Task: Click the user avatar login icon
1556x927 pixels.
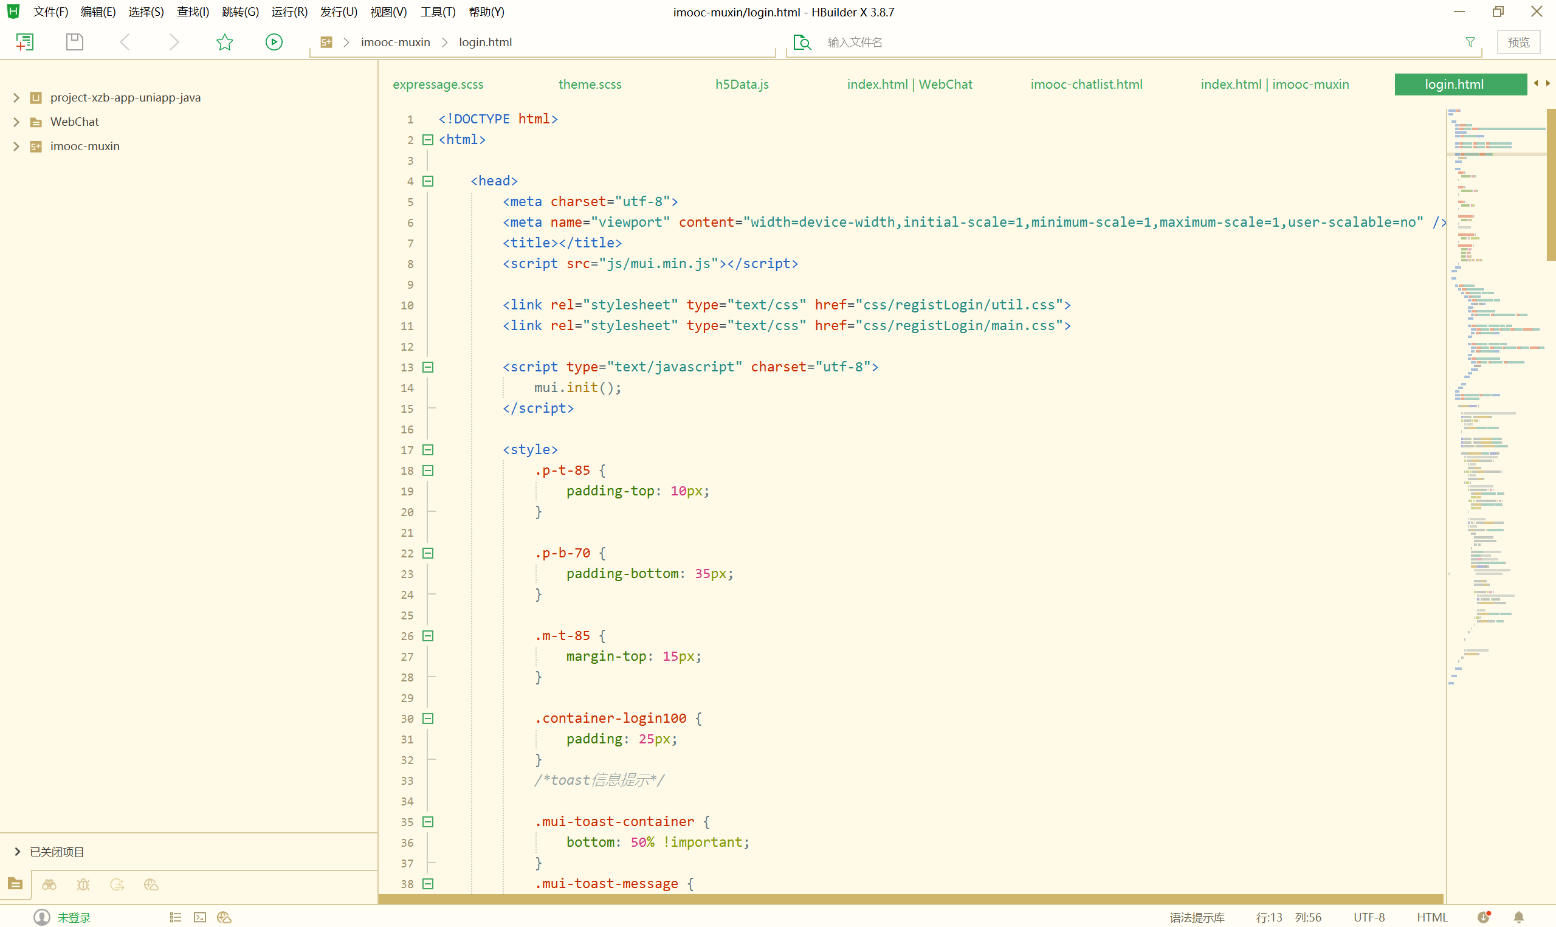Action: pyautogui.click(x=41, y=917)
